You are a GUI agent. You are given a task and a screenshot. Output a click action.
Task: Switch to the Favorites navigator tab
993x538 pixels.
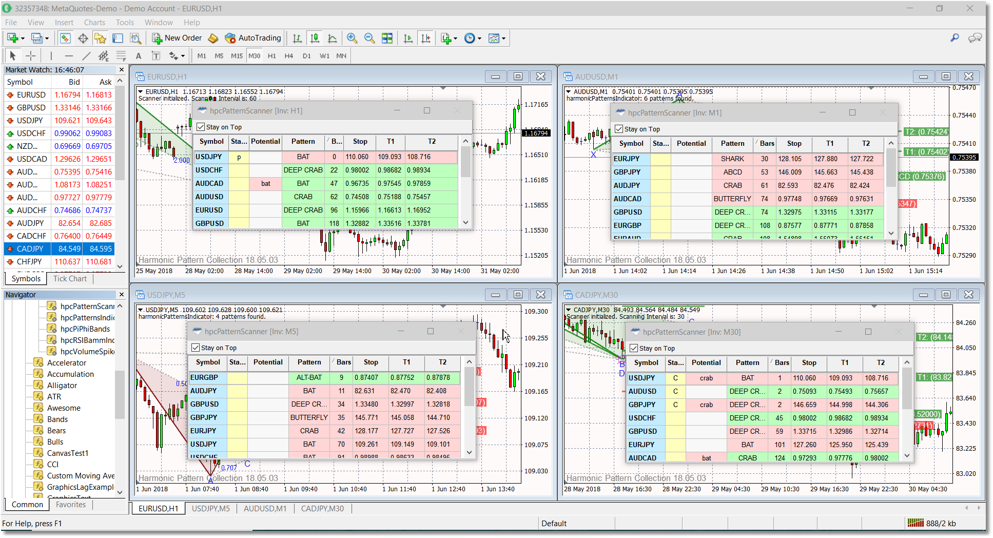pyautogui.click(x=71, y=505)
